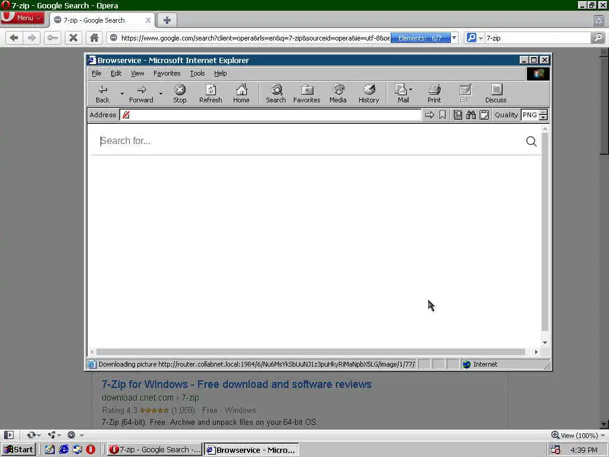Click the bookmarks book icon near Quality
Screen dimensions: 609x457
pos(458,115)
